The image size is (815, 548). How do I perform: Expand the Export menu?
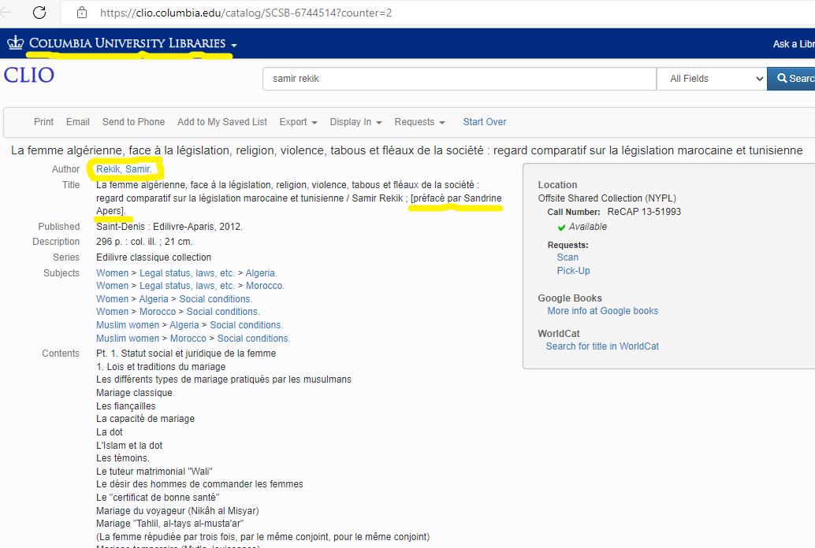[299, 121]
